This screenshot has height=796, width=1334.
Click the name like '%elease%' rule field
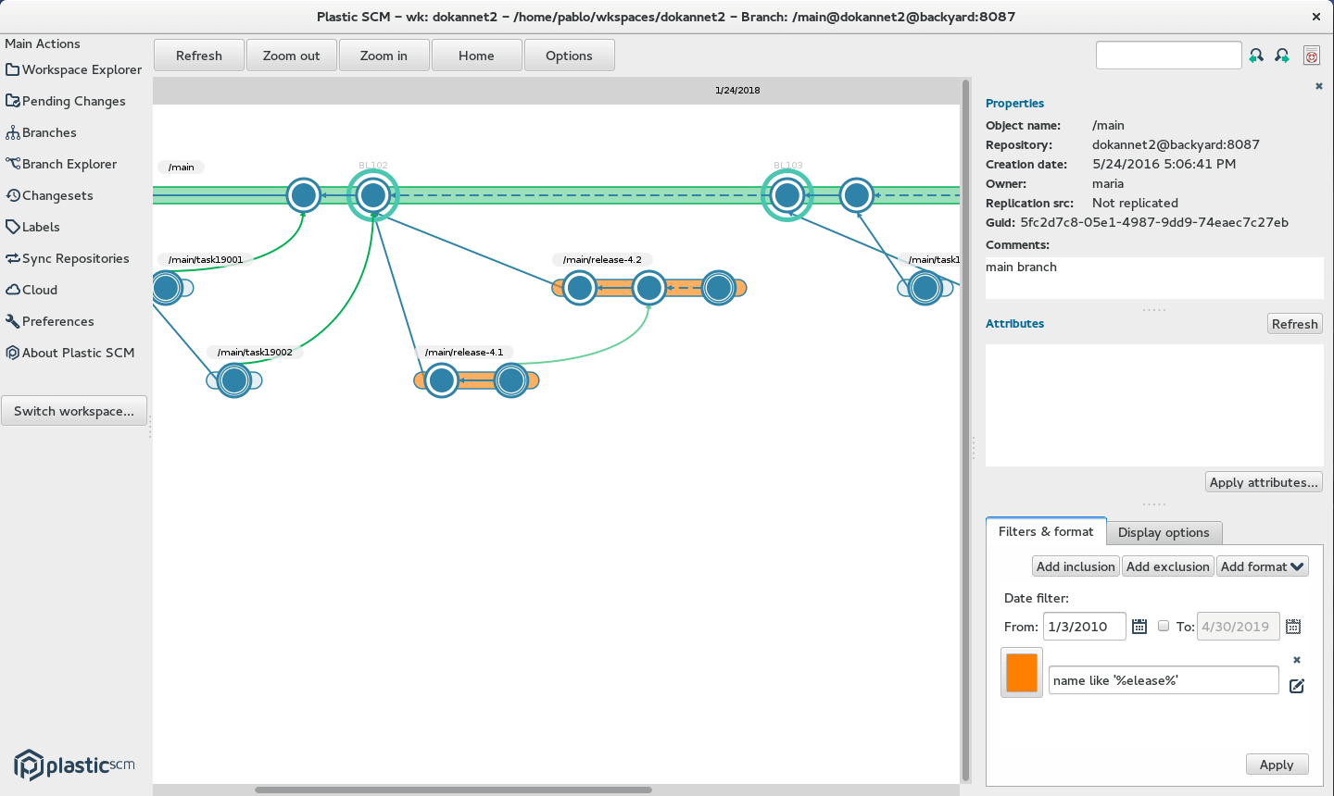coord(1164,680)
